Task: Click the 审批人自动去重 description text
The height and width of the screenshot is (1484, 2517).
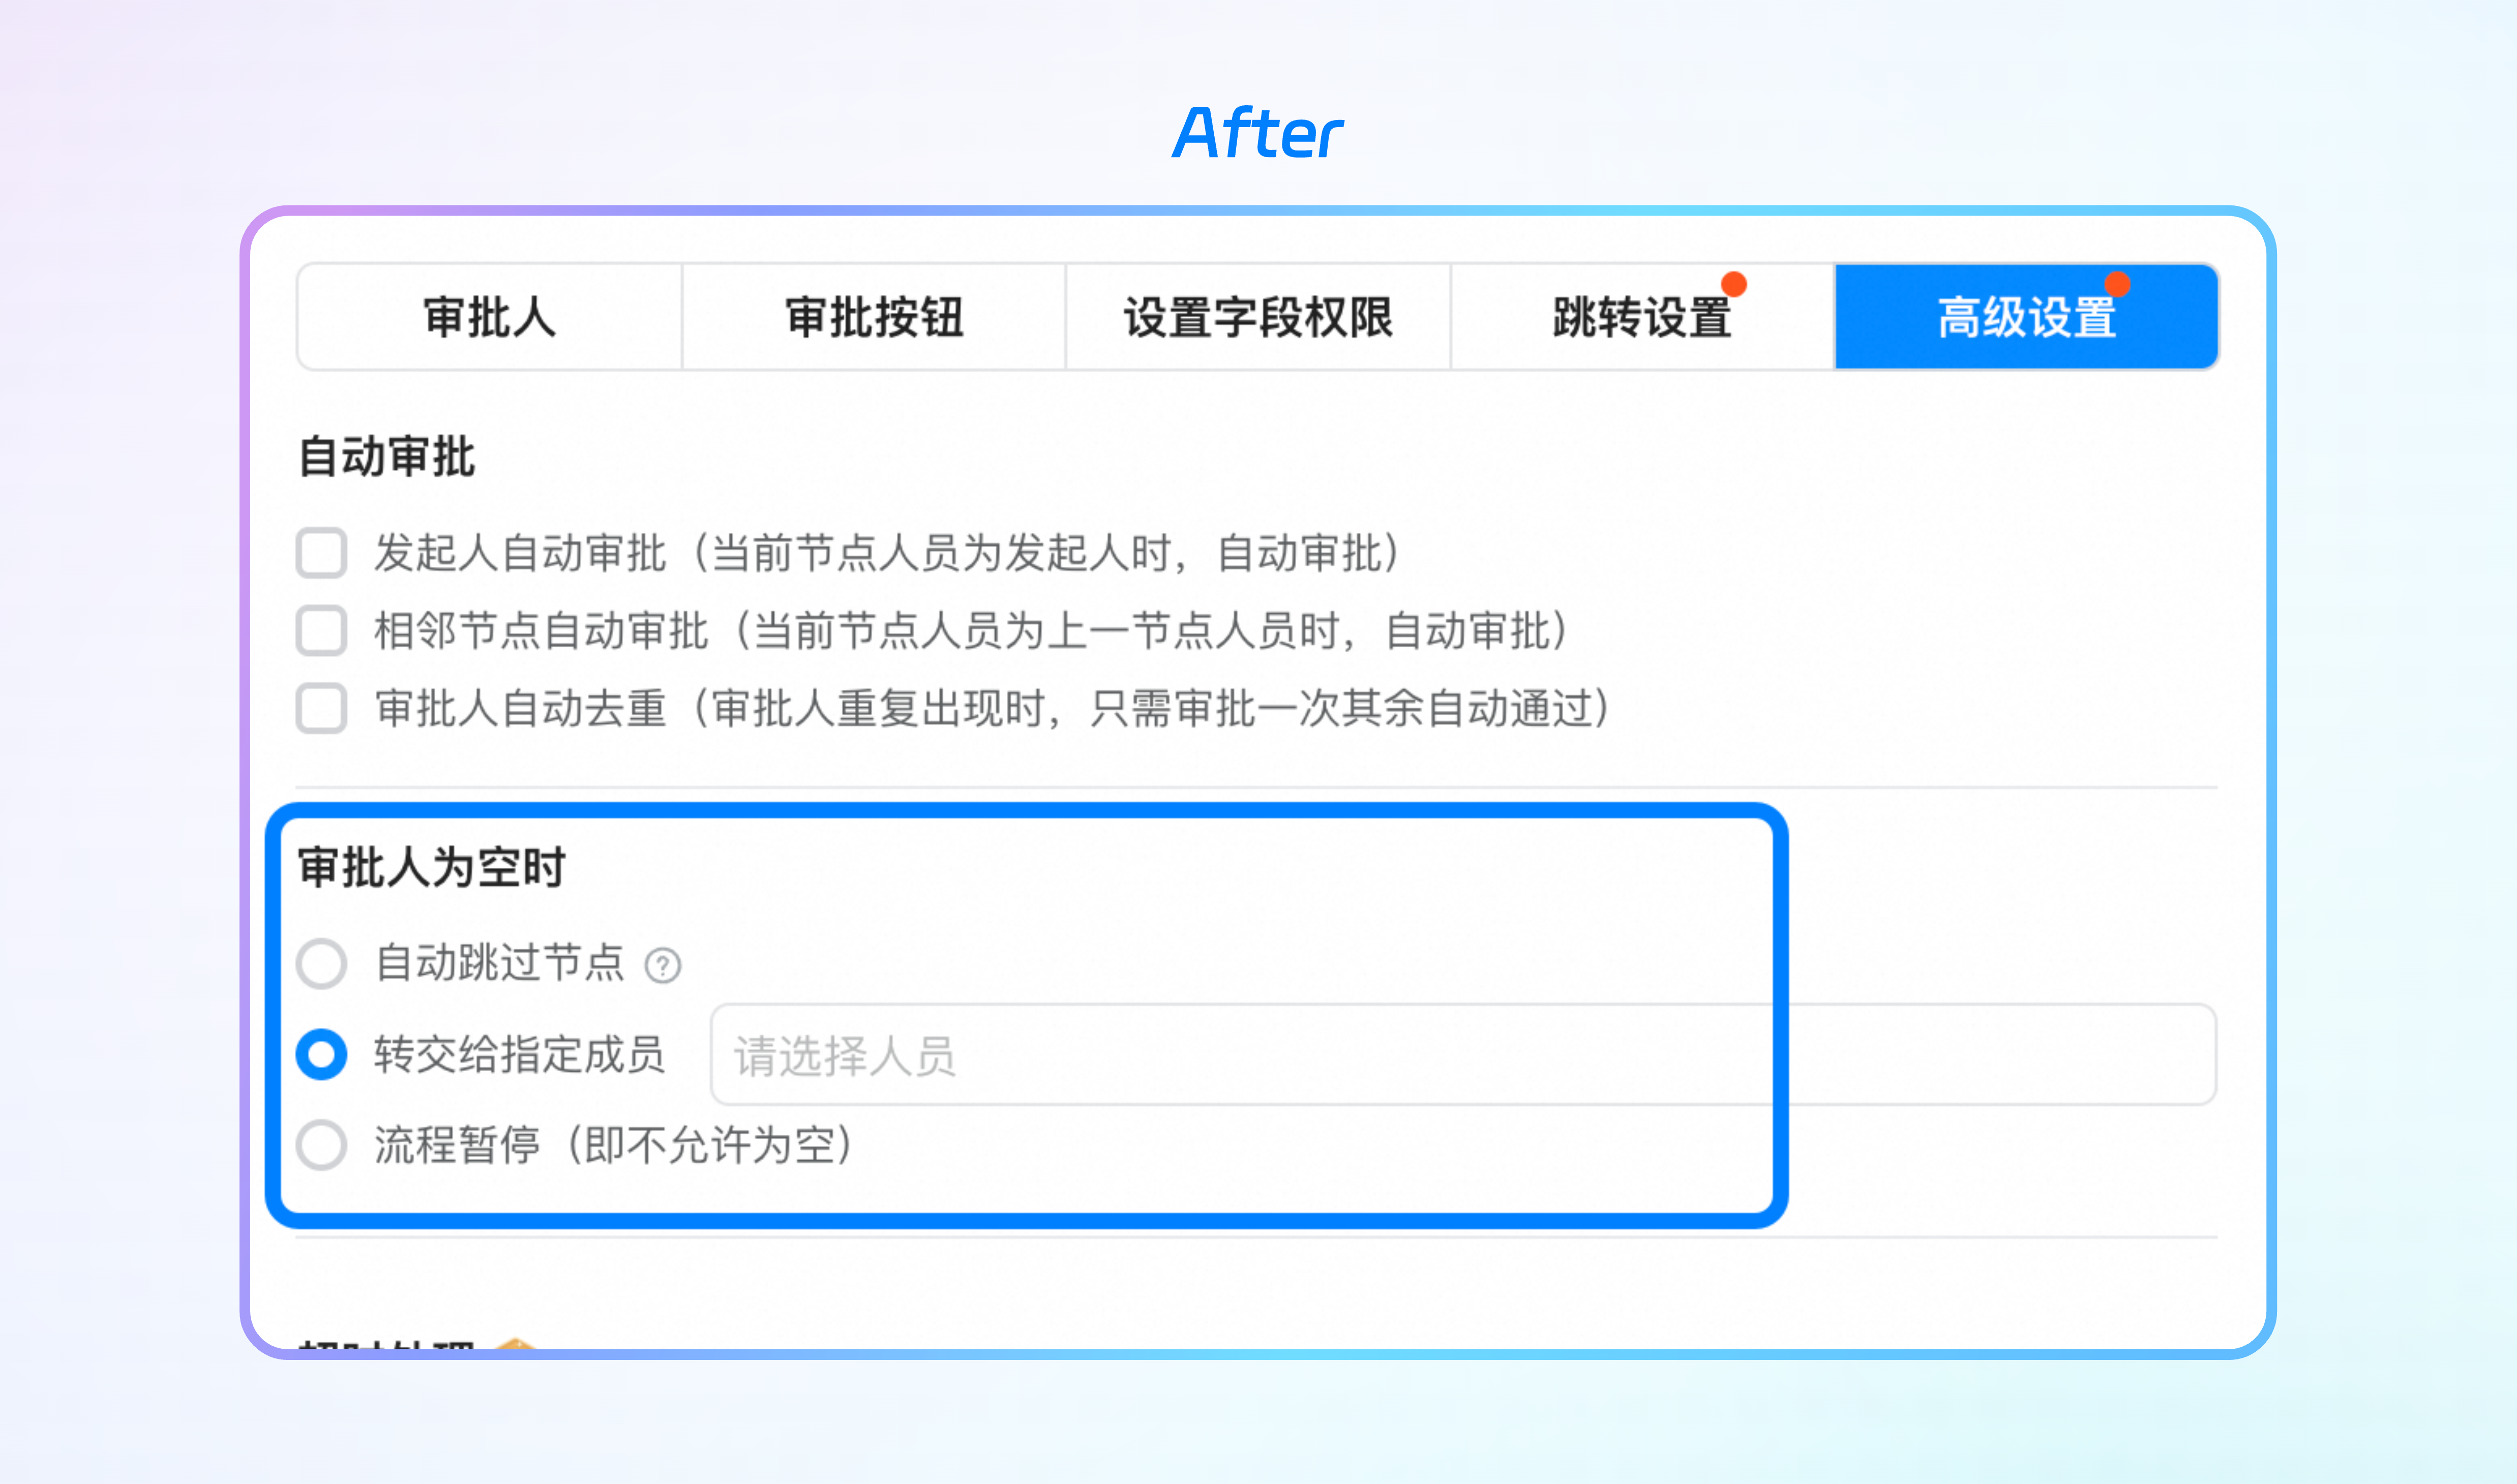Action: [992, 709]
